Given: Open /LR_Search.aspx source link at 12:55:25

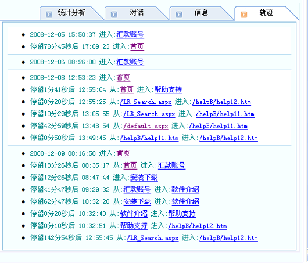Looking at the screenshot, I should coord(146,102).
